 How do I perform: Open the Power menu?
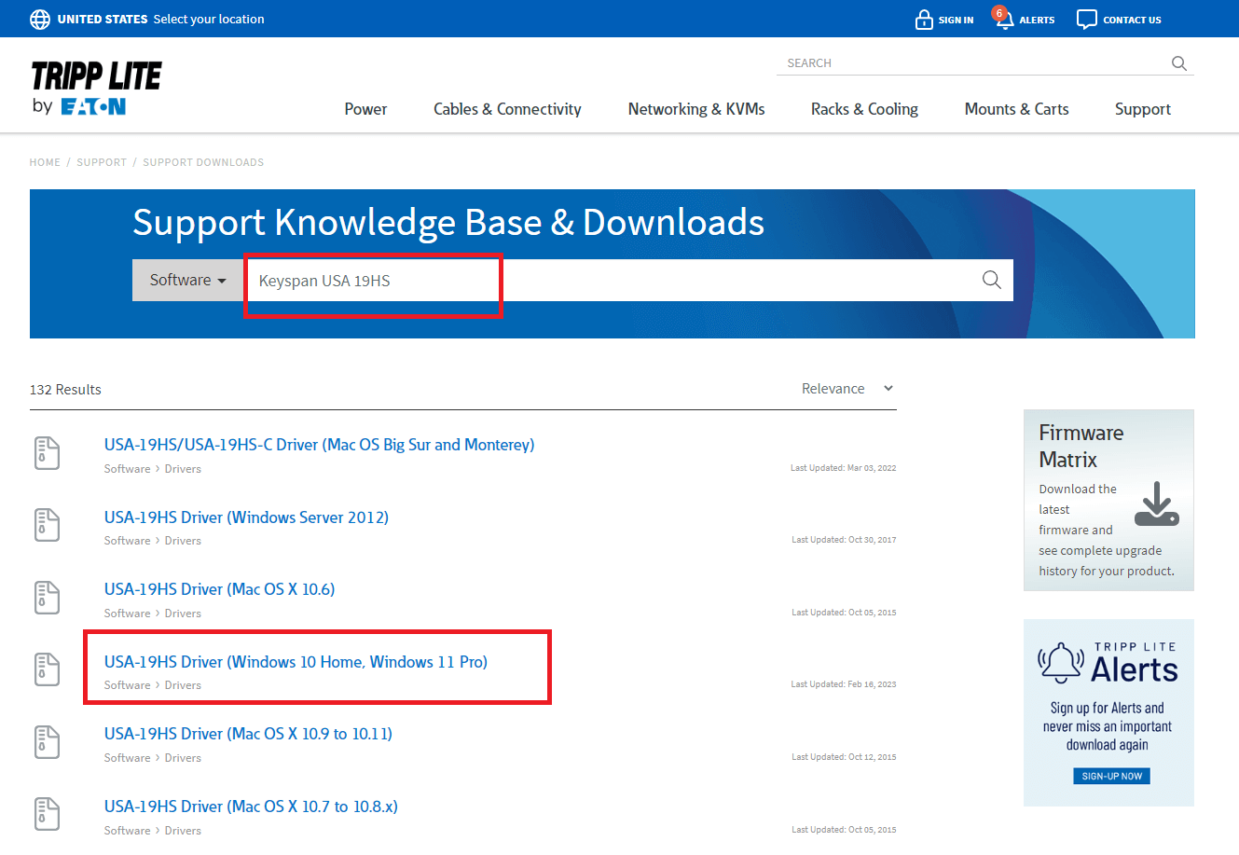[365, 109]
